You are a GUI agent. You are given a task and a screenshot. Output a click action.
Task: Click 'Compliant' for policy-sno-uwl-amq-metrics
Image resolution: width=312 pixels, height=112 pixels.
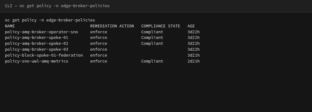(152, 61)
